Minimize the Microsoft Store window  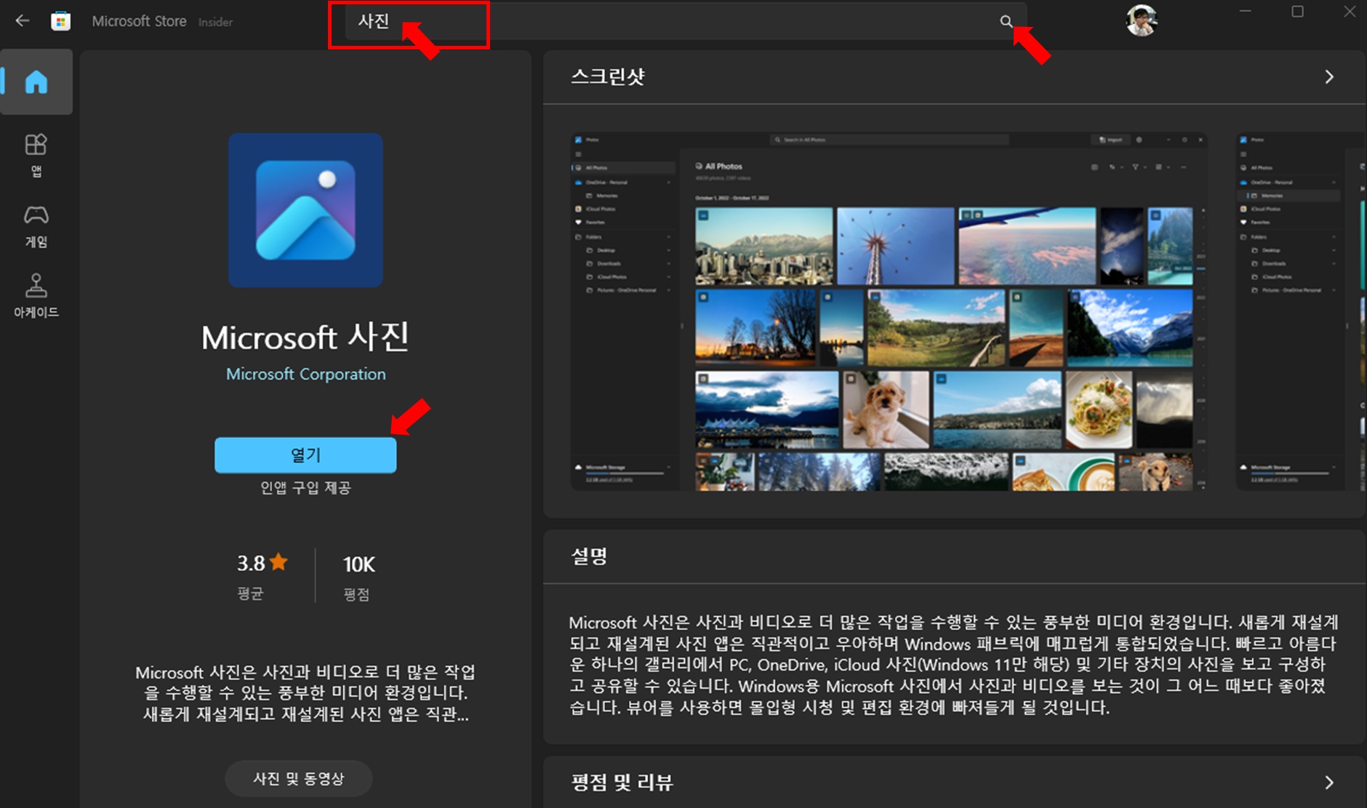1246,12
